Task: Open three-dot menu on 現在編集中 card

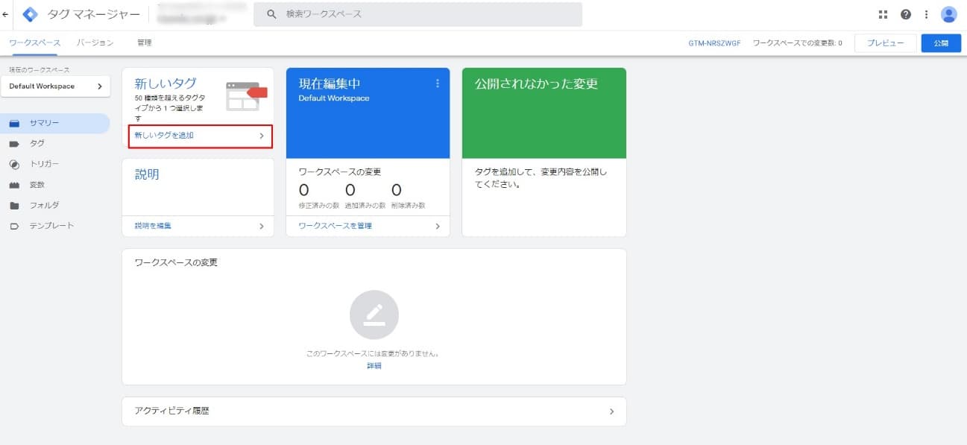Action: point(438,83)
